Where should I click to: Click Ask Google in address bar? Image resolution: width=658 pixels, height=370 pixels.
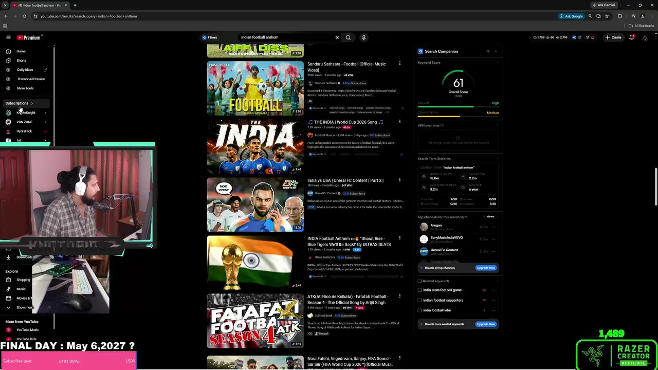(571, 16)
